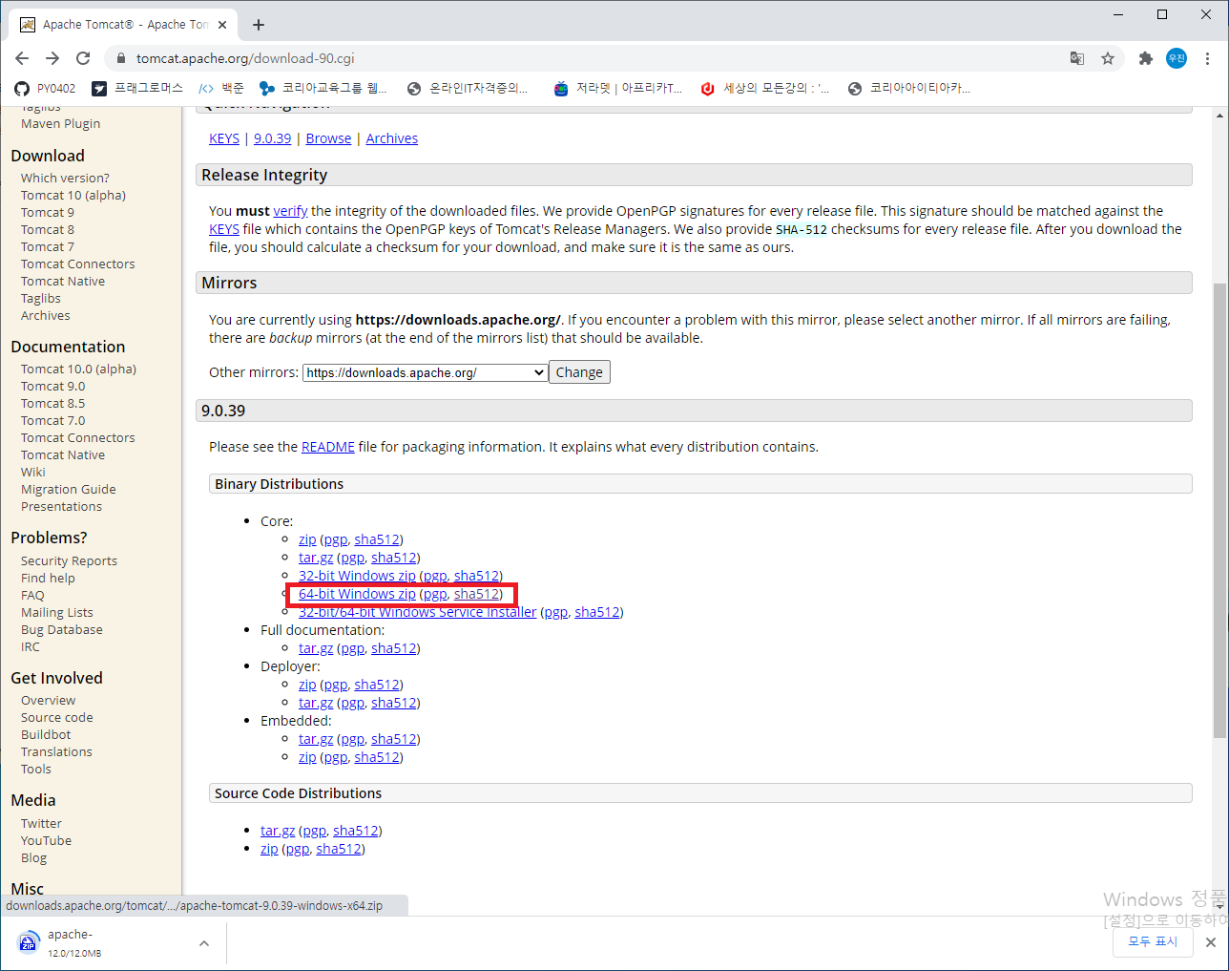Screen dimensions: 1229x971
Task: Download the Embedded tar.gz
Action: [316, 739]
